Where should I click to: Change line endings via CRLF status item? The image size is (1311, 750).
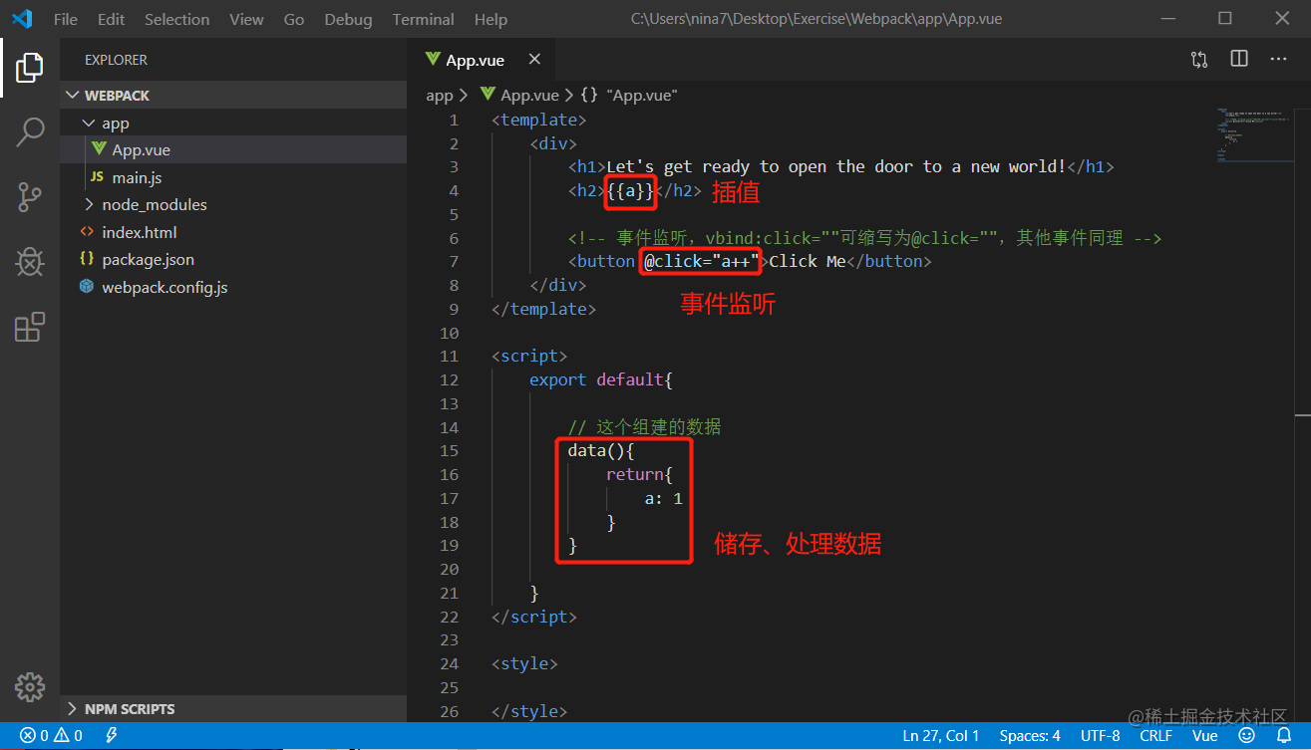pyautogui.click(x=1156, y=736)
